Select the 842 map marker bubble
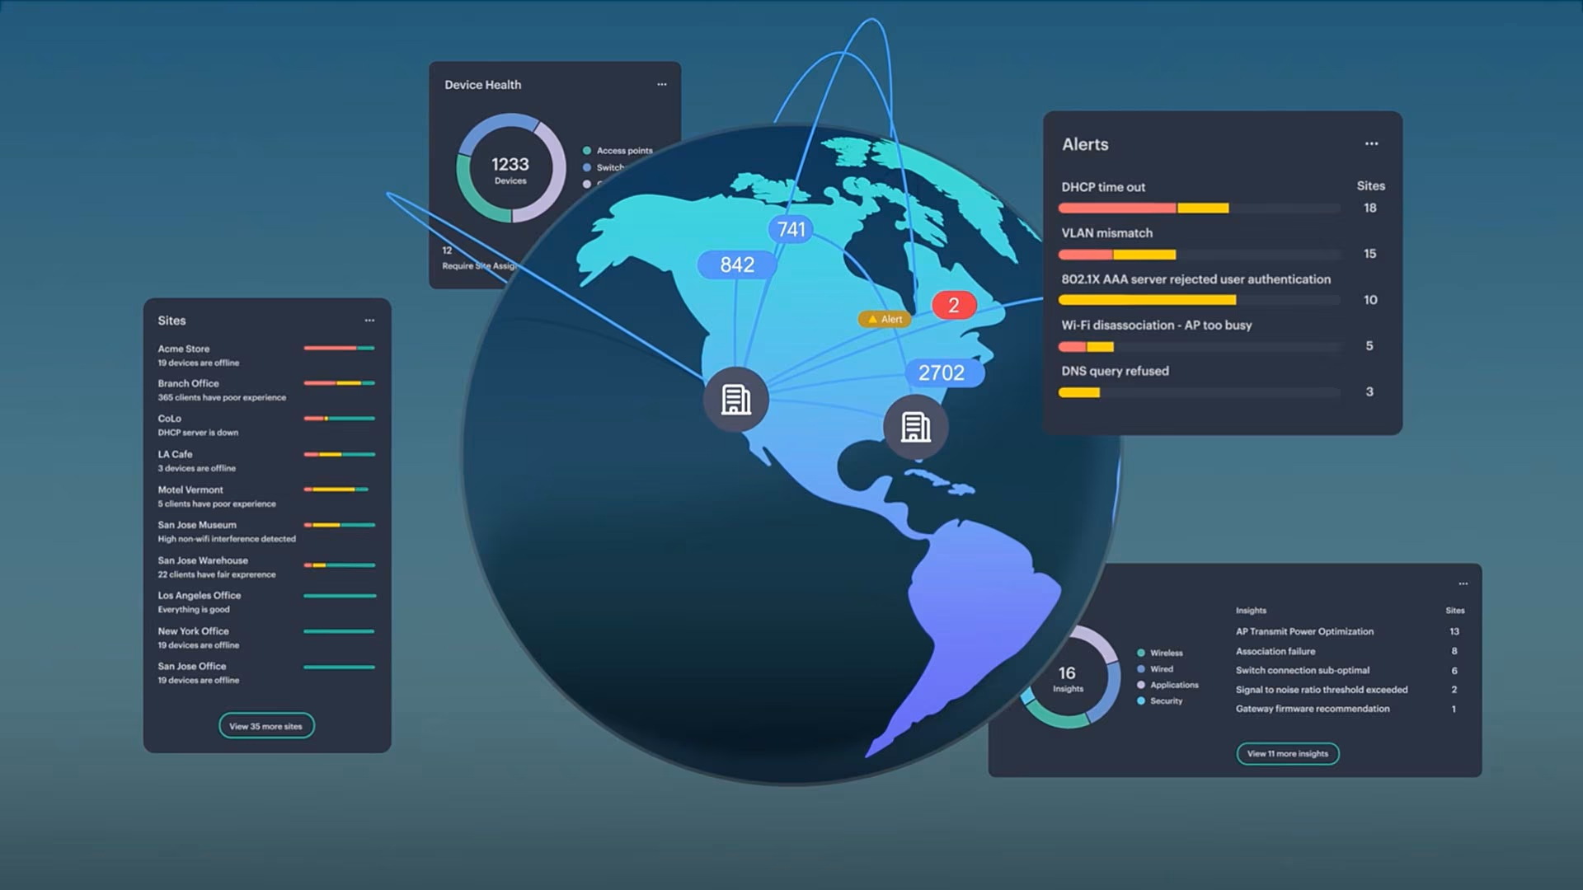1583x890 pixels. pos(737,265)
